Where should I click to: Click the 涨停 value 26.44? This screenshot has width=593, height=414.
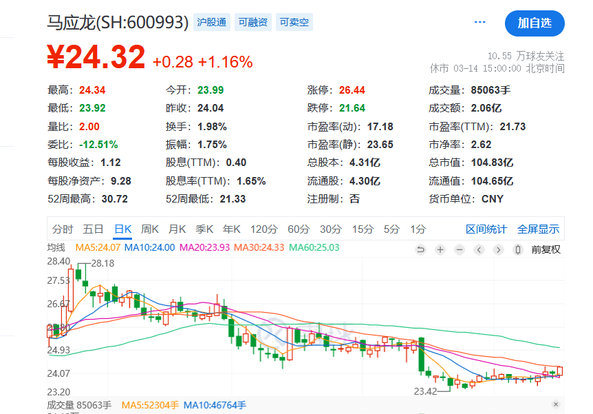tap(352, 90)
